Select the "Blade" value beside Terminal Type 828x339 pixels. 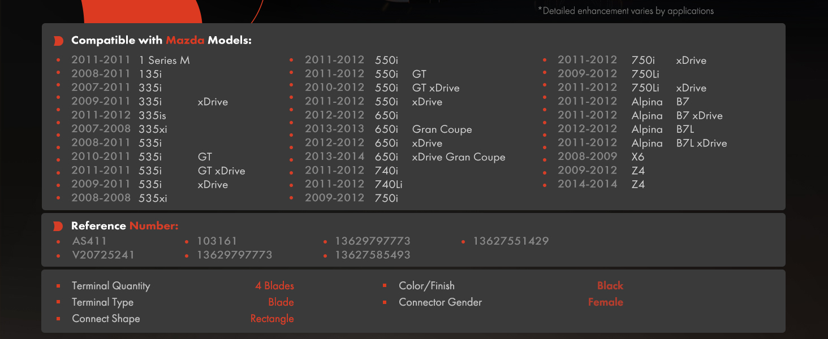coord(281,302)
